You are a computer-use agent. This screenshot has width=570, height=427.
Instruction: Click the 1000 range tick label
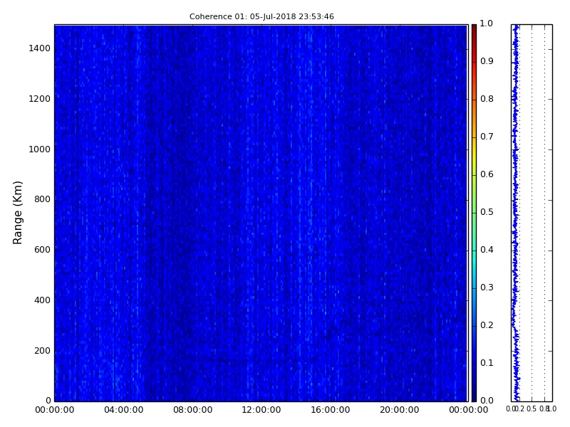coord(40,149)
